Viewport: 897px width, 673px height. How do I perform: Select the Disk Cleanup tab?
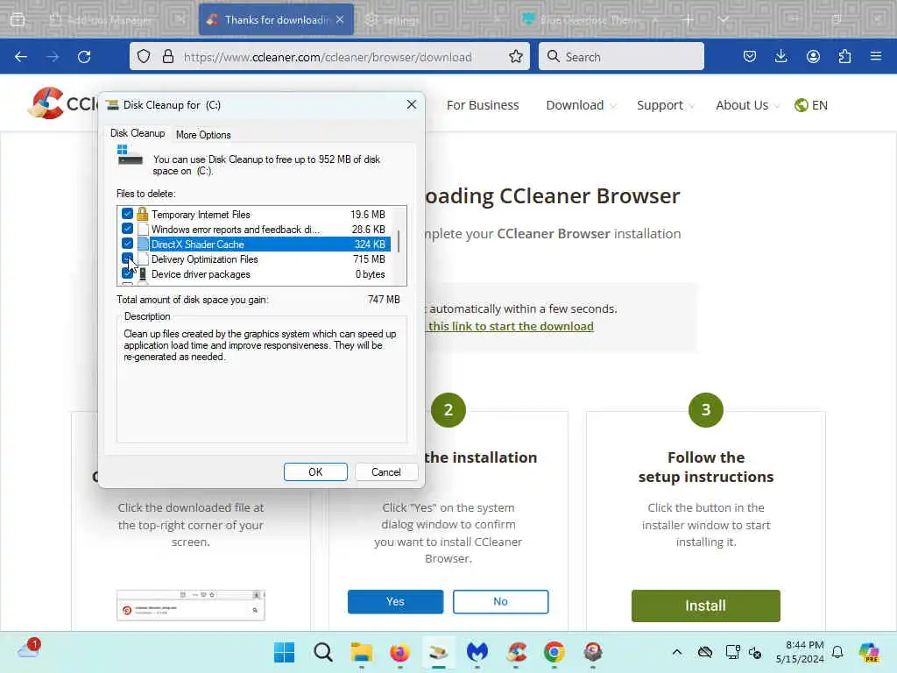click(x=138, y=133)
